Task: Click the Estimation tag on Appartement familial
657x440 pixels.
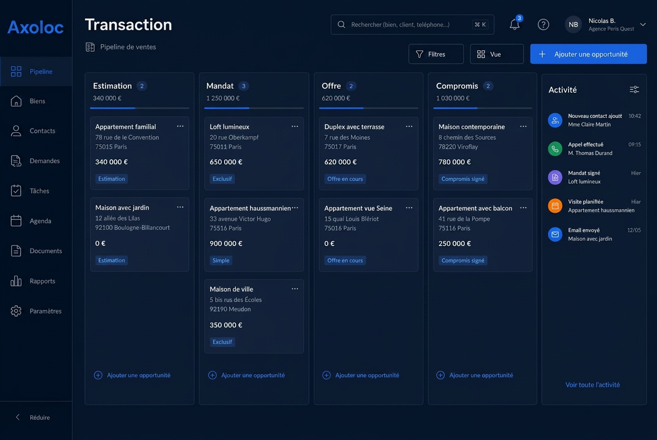Action: (x=112, y=179)
